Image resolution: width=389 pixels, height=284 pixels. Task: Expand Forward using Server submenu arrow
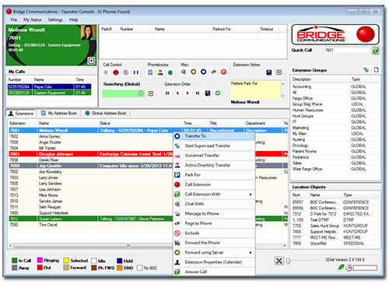pos(251,253)
